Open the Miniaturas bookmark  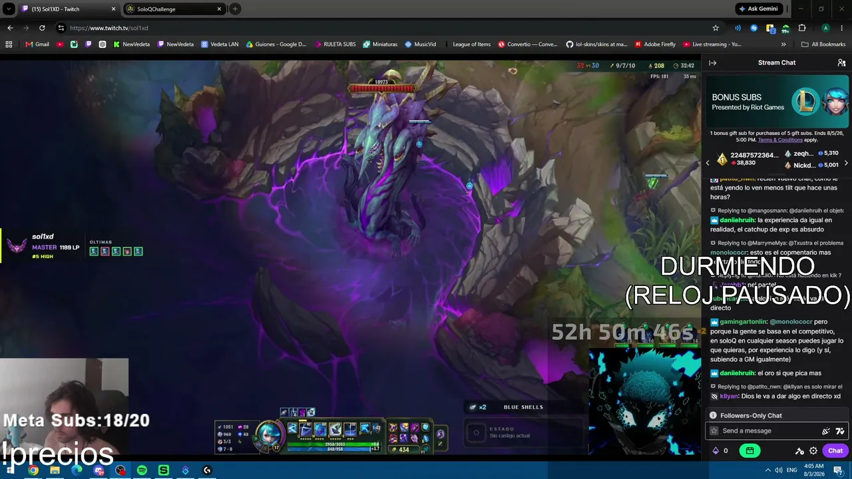click(380, 45)
